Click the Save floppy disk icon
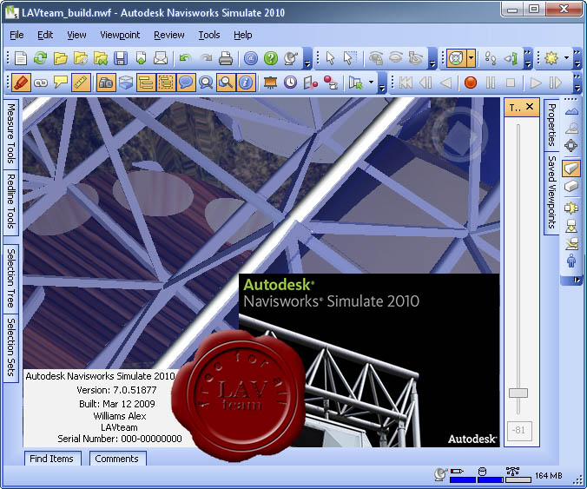The height and width of the screenshot is (489, 587). click(121, 58)
